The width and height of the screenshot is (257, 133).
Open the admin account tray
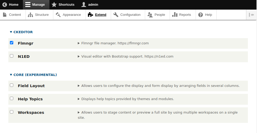pos(91,5)
